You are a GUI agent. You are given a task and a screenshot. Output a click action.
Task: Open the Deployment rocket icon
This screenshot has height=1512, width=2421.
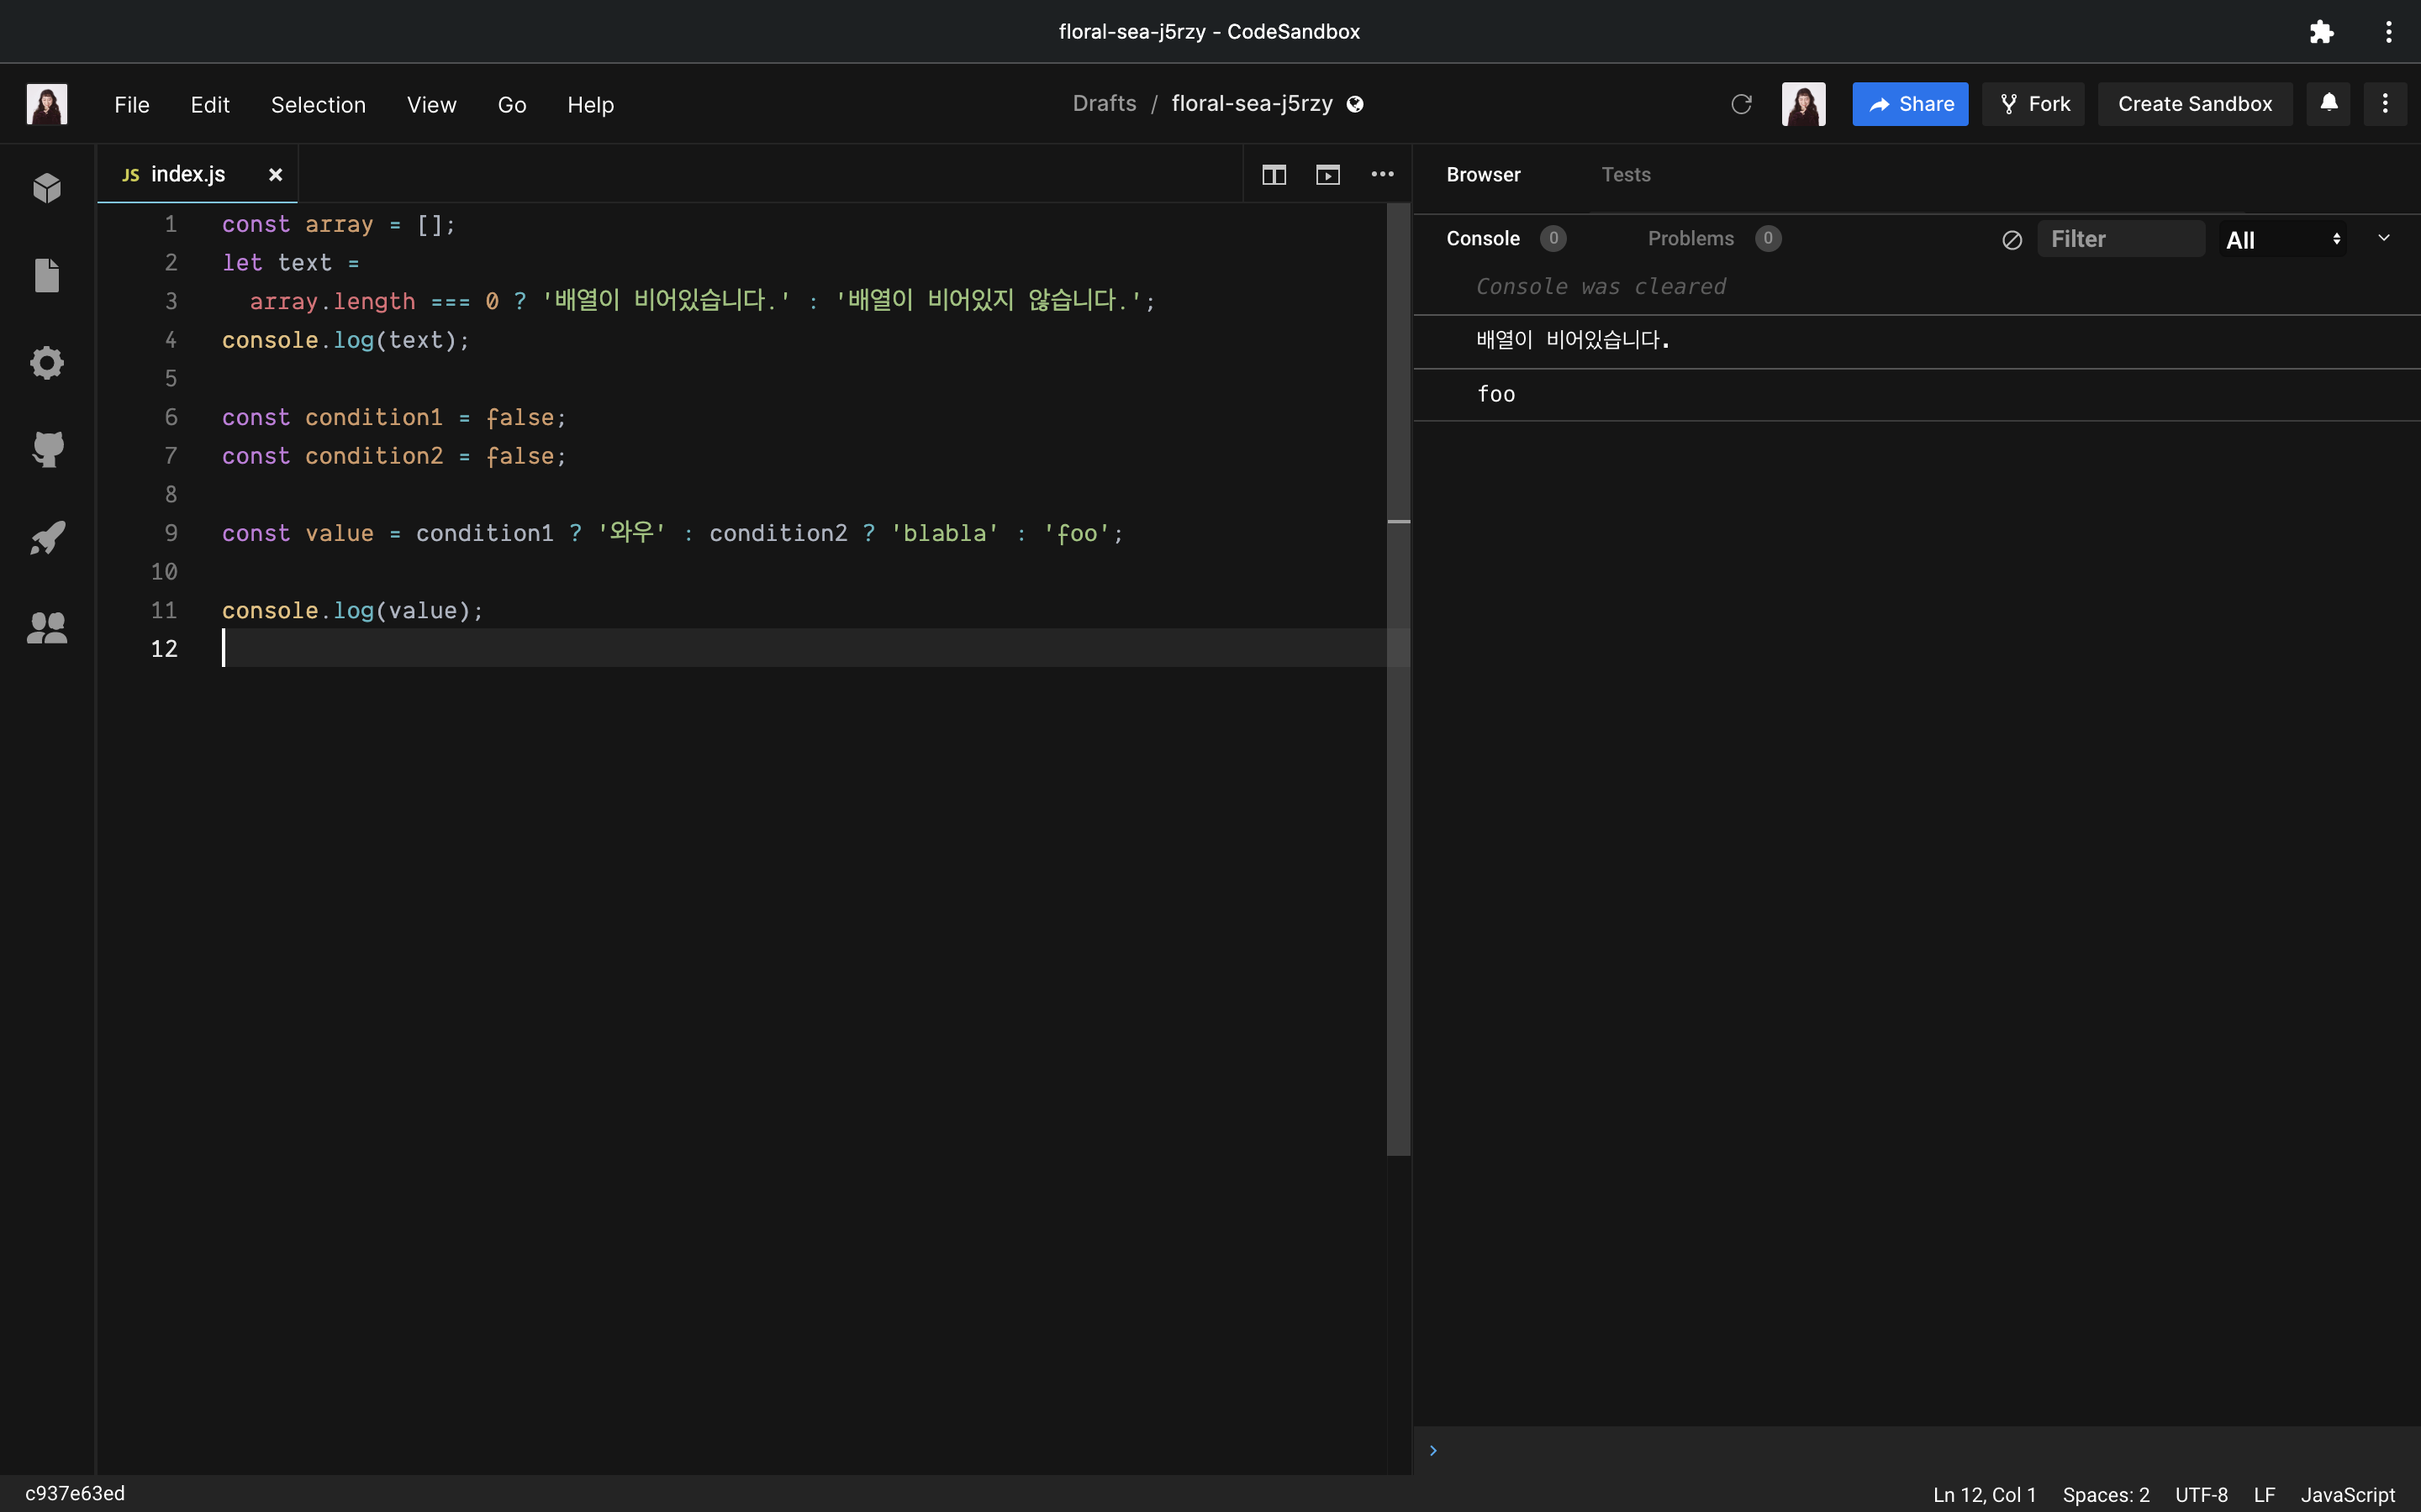click(x=47, y=538)
